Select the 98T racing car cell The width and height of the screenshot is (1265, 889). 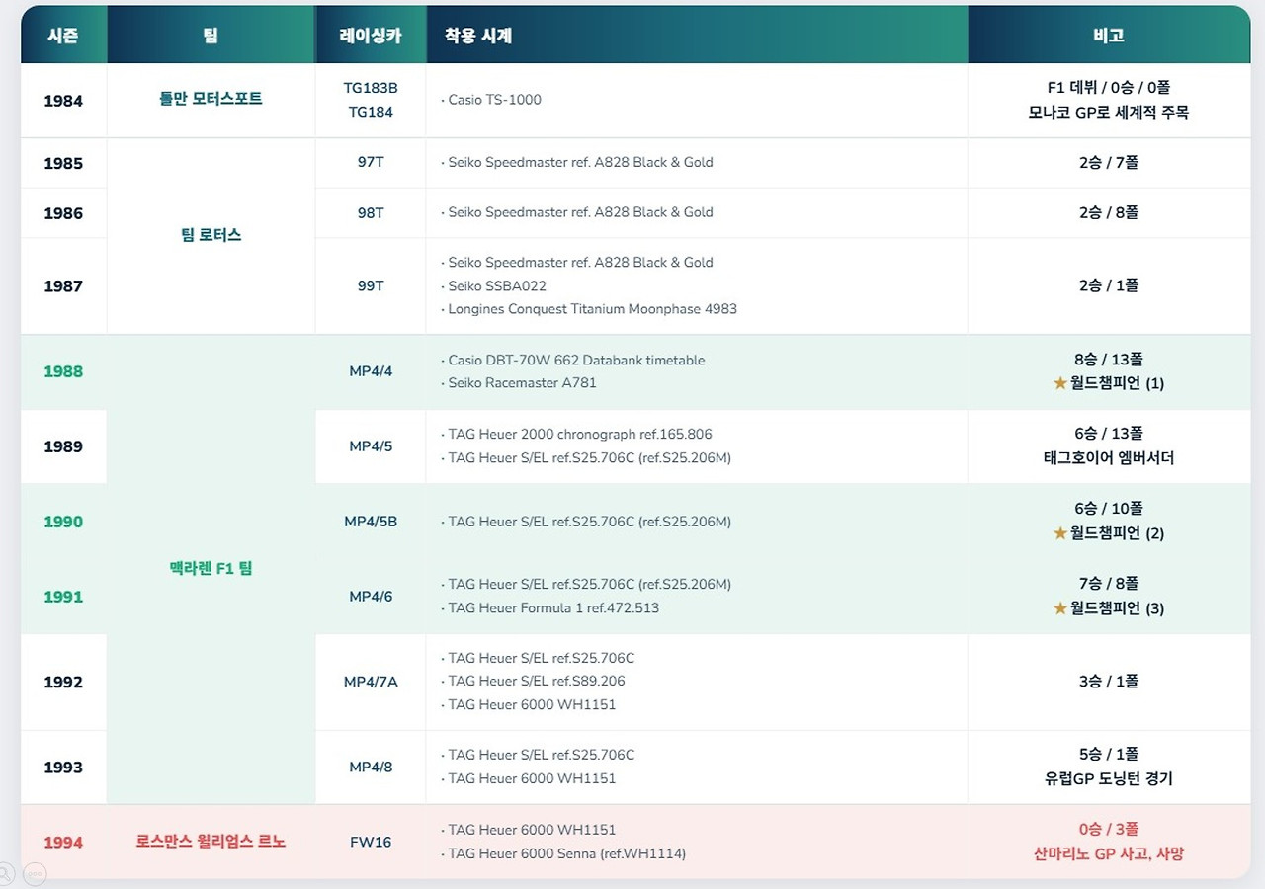tap(371, 212)
